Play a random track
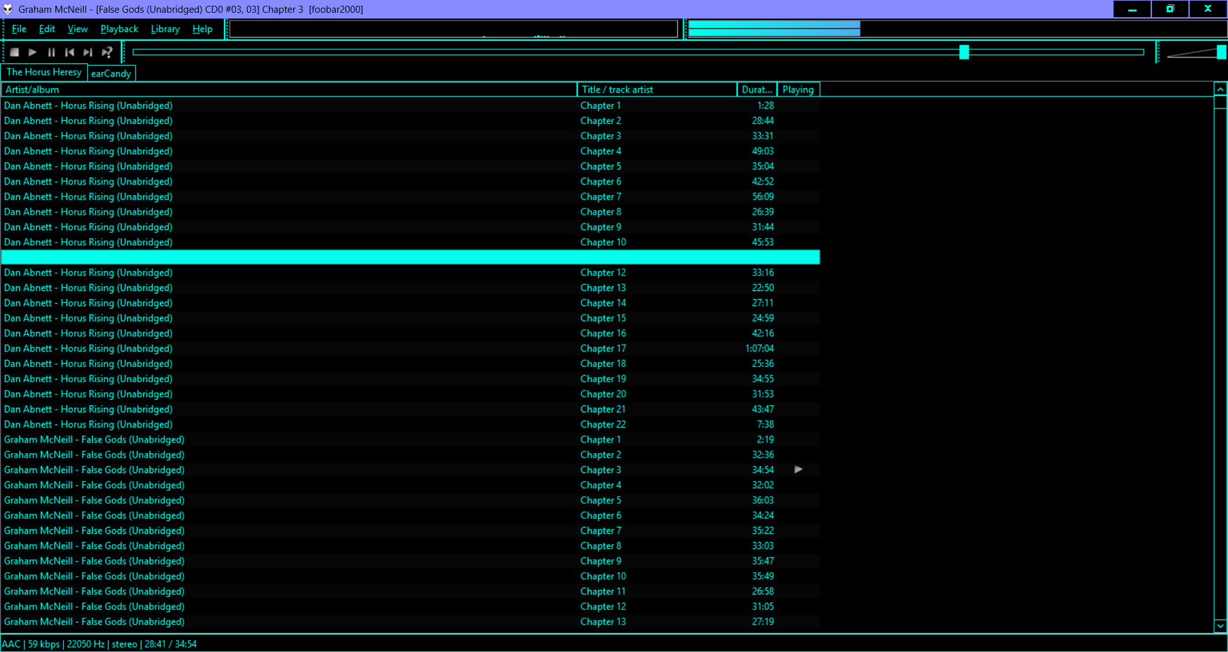1228x652 pixels. click(107, 52)
